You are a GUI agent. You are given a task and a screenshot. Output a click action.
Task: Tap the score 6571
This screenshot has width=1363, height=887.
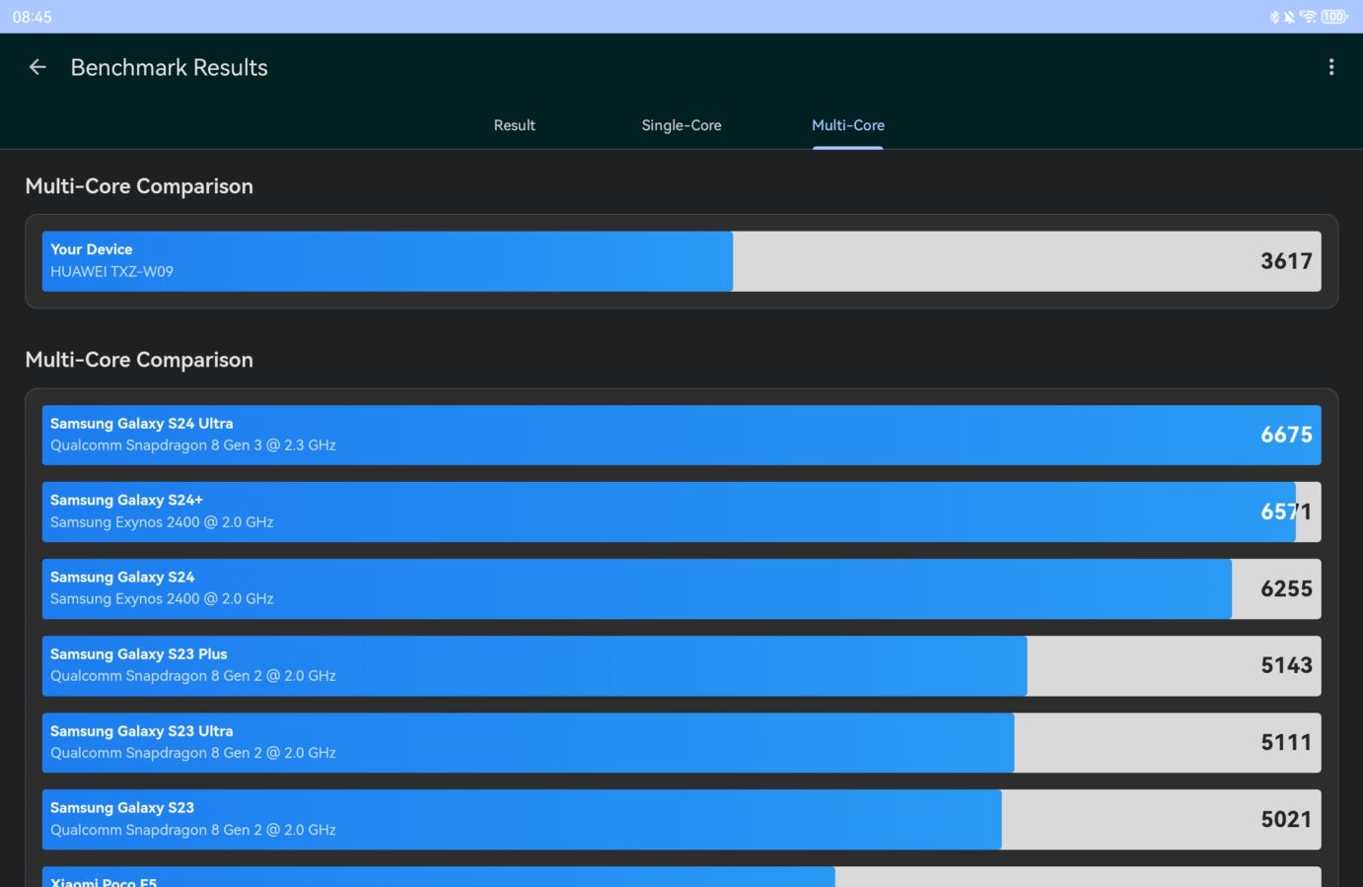tap(1286, 512)
